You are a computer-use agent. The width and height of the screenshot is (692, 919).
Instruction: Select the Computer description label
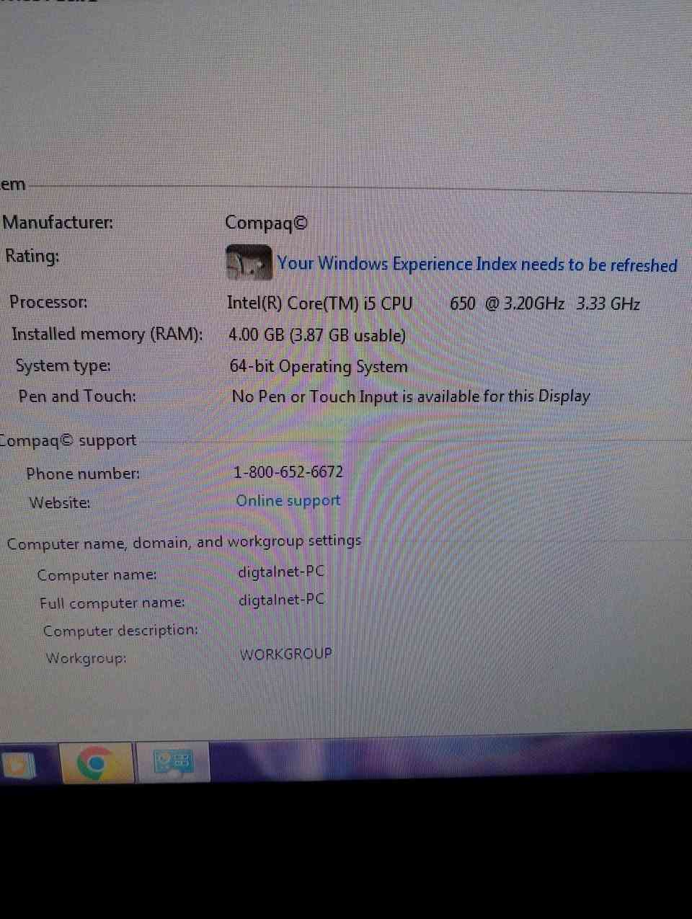120,630
